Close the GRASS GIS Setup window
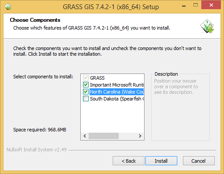 tap(211, 5)
